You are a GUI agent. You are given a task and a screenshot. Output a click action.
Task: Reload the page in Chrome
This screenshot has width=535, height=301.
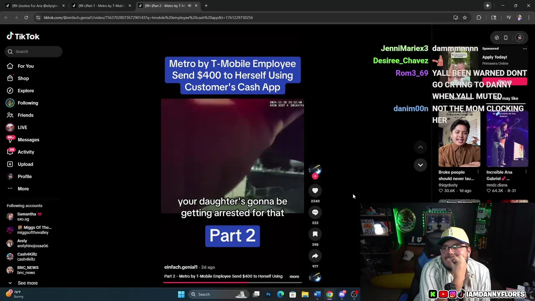(x=26, y=18)
